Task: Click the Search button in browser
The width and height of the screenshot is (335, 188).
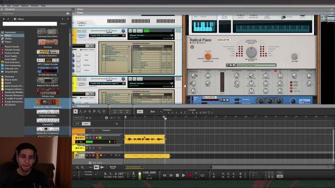Action: (63, 23)
